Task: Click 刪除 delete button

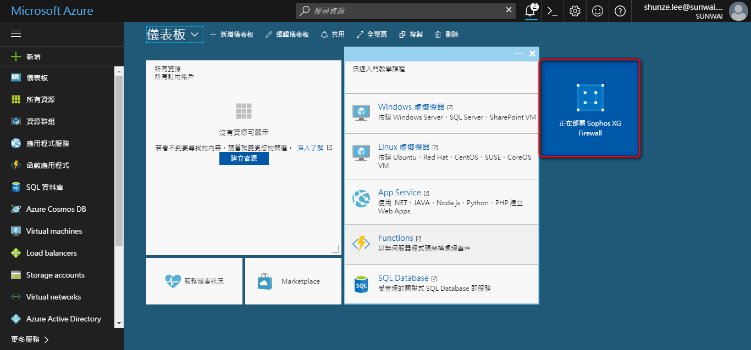Action: pos(446,35)
